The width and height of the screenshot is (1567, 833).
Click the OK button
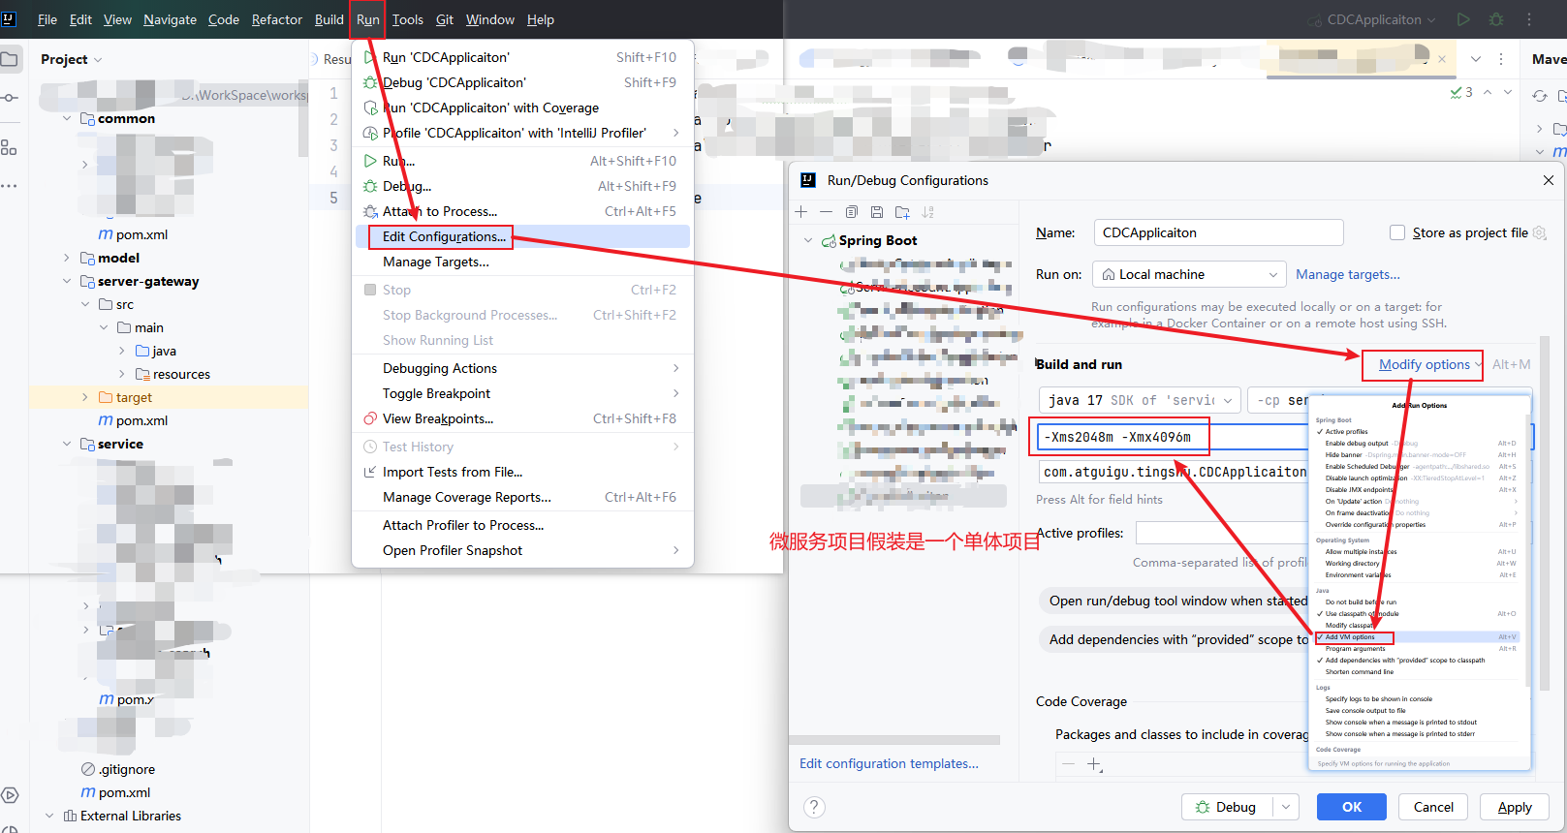(x=1351, y=807)
